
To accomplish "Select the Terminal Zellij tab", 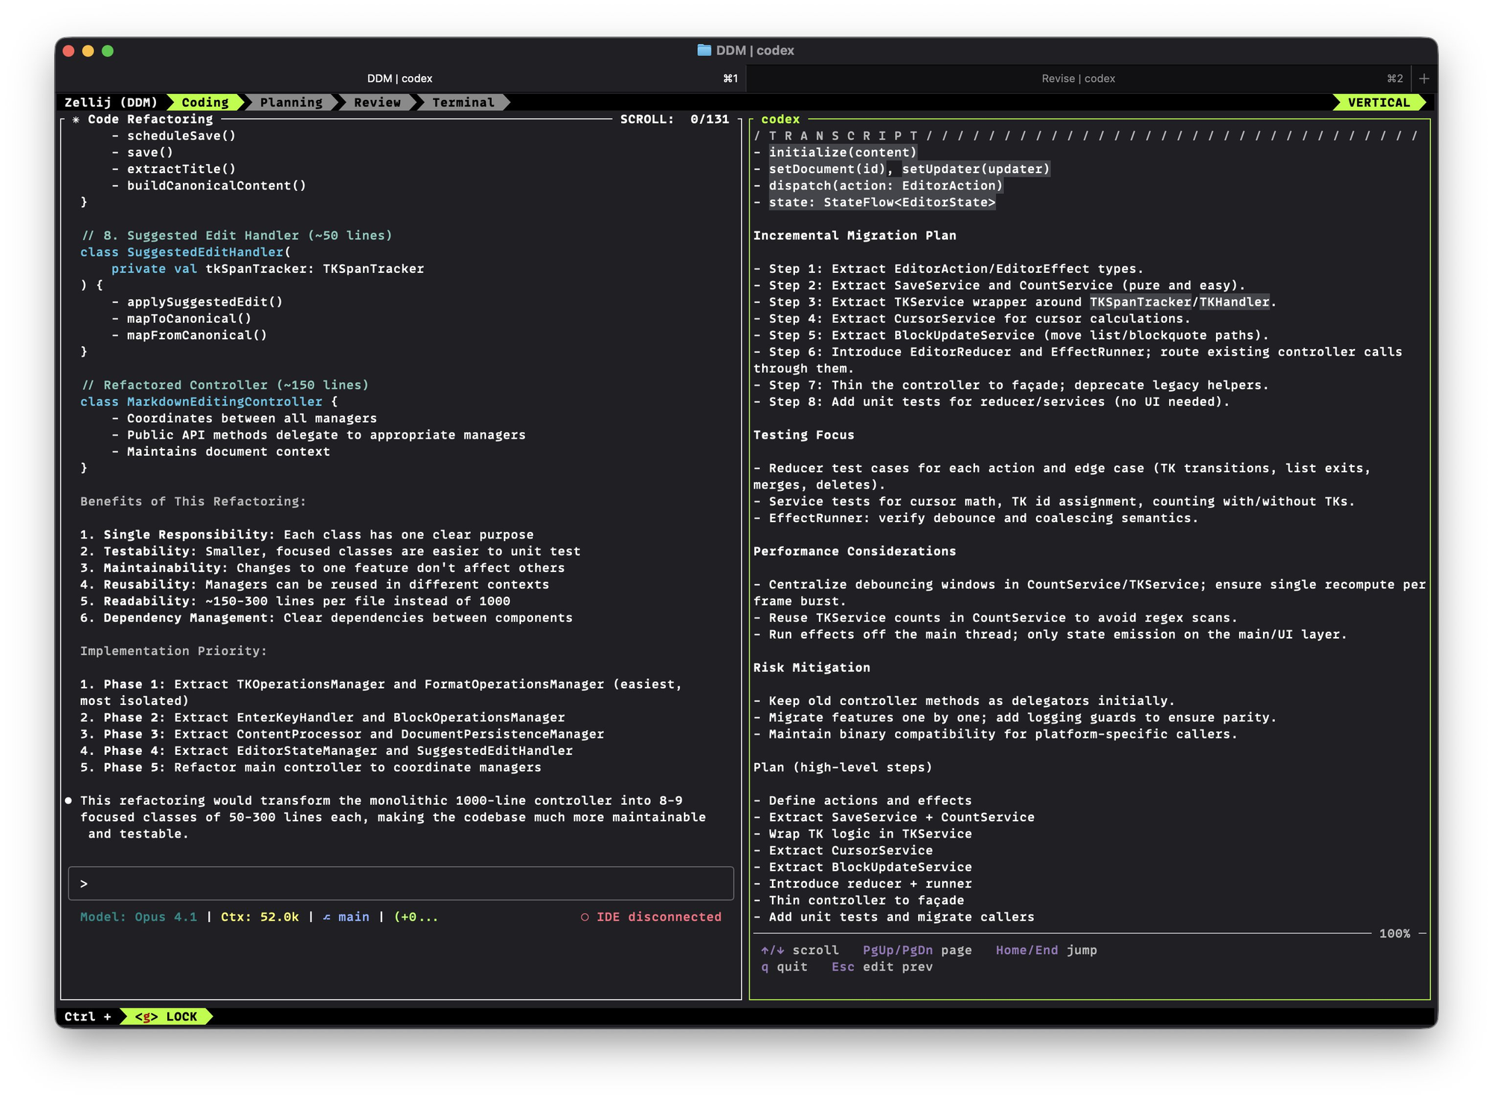I will [463, 102].
